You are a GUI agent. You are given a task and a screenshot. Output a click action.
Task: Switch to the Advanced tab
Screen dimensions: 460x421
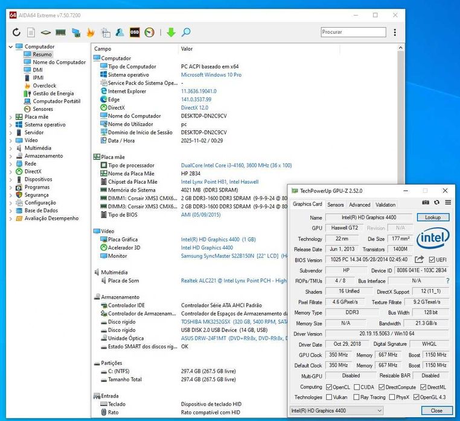[x=360, y=205]
